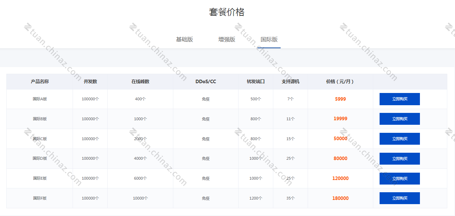Click the price 50000

pos(340,138)
